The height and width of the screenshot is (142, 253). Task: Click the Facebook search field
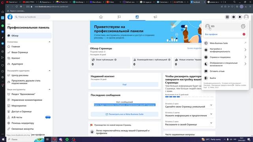point(32,17)
